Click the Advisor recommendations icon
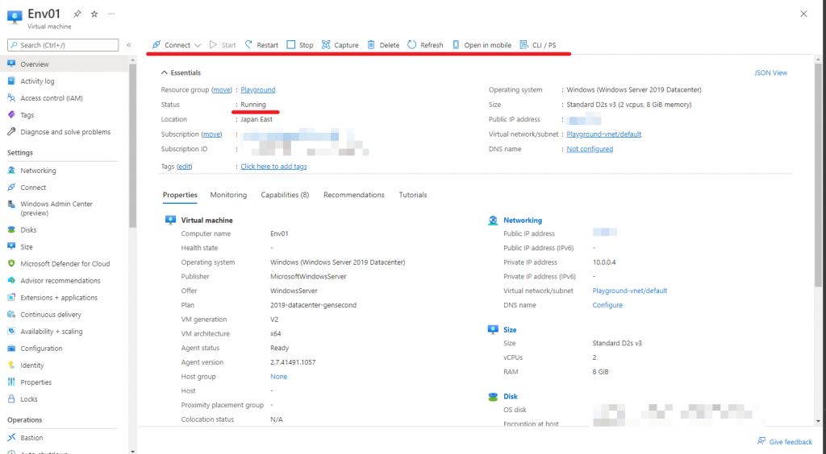Image resolution: width=826 pixels, height=454 pixels. pos(11,281)
